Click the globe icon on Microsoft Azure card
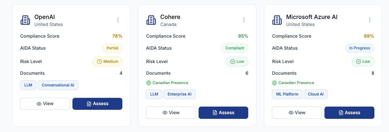Image resolution: width=389 pixels, height=132 pixels. pos(275,83)
